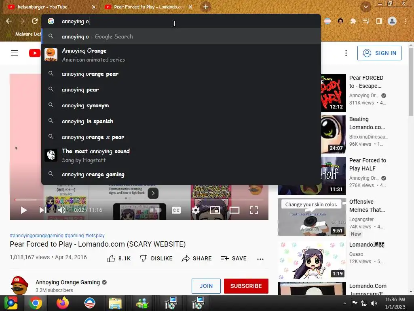Close the Pear Forced to Play tab
The height and width of the screenshot is (311, 414).
point(190,7)
